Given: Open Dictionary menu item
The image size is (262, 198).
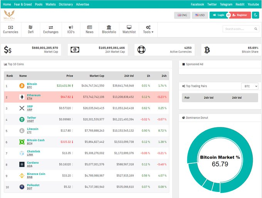Looking at the screenshot, I should point(65,4).
